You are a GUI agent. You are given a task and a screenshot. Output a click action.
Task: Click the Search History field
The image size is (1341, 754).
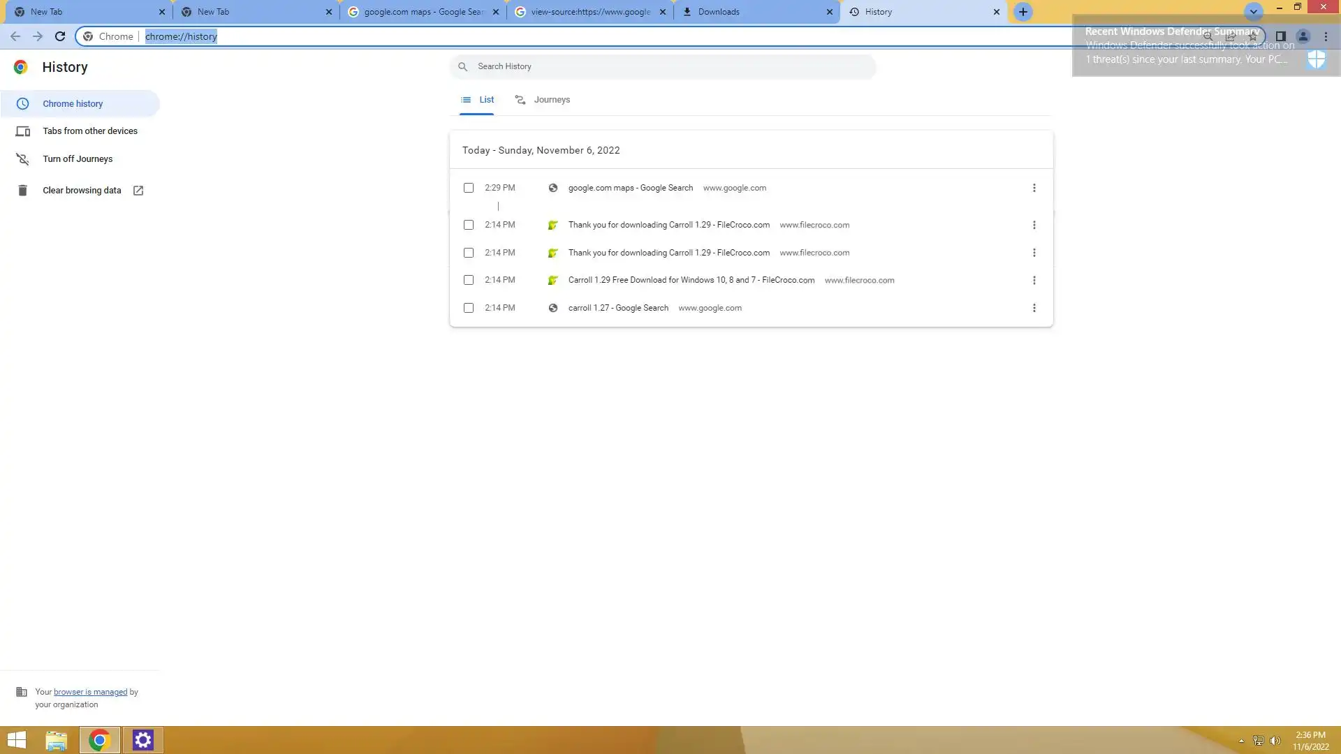[x=664, y=66]
